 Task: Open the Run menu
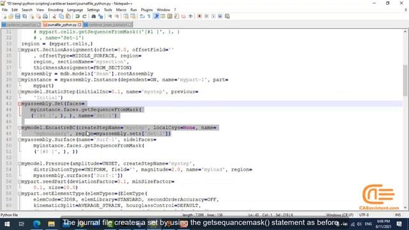click(134, 10)
